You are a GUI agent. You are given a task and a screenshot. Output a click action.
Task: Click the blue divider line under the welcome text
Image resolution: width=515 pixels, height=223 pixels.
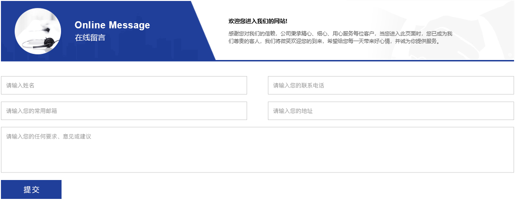click(x=364, y=60)
